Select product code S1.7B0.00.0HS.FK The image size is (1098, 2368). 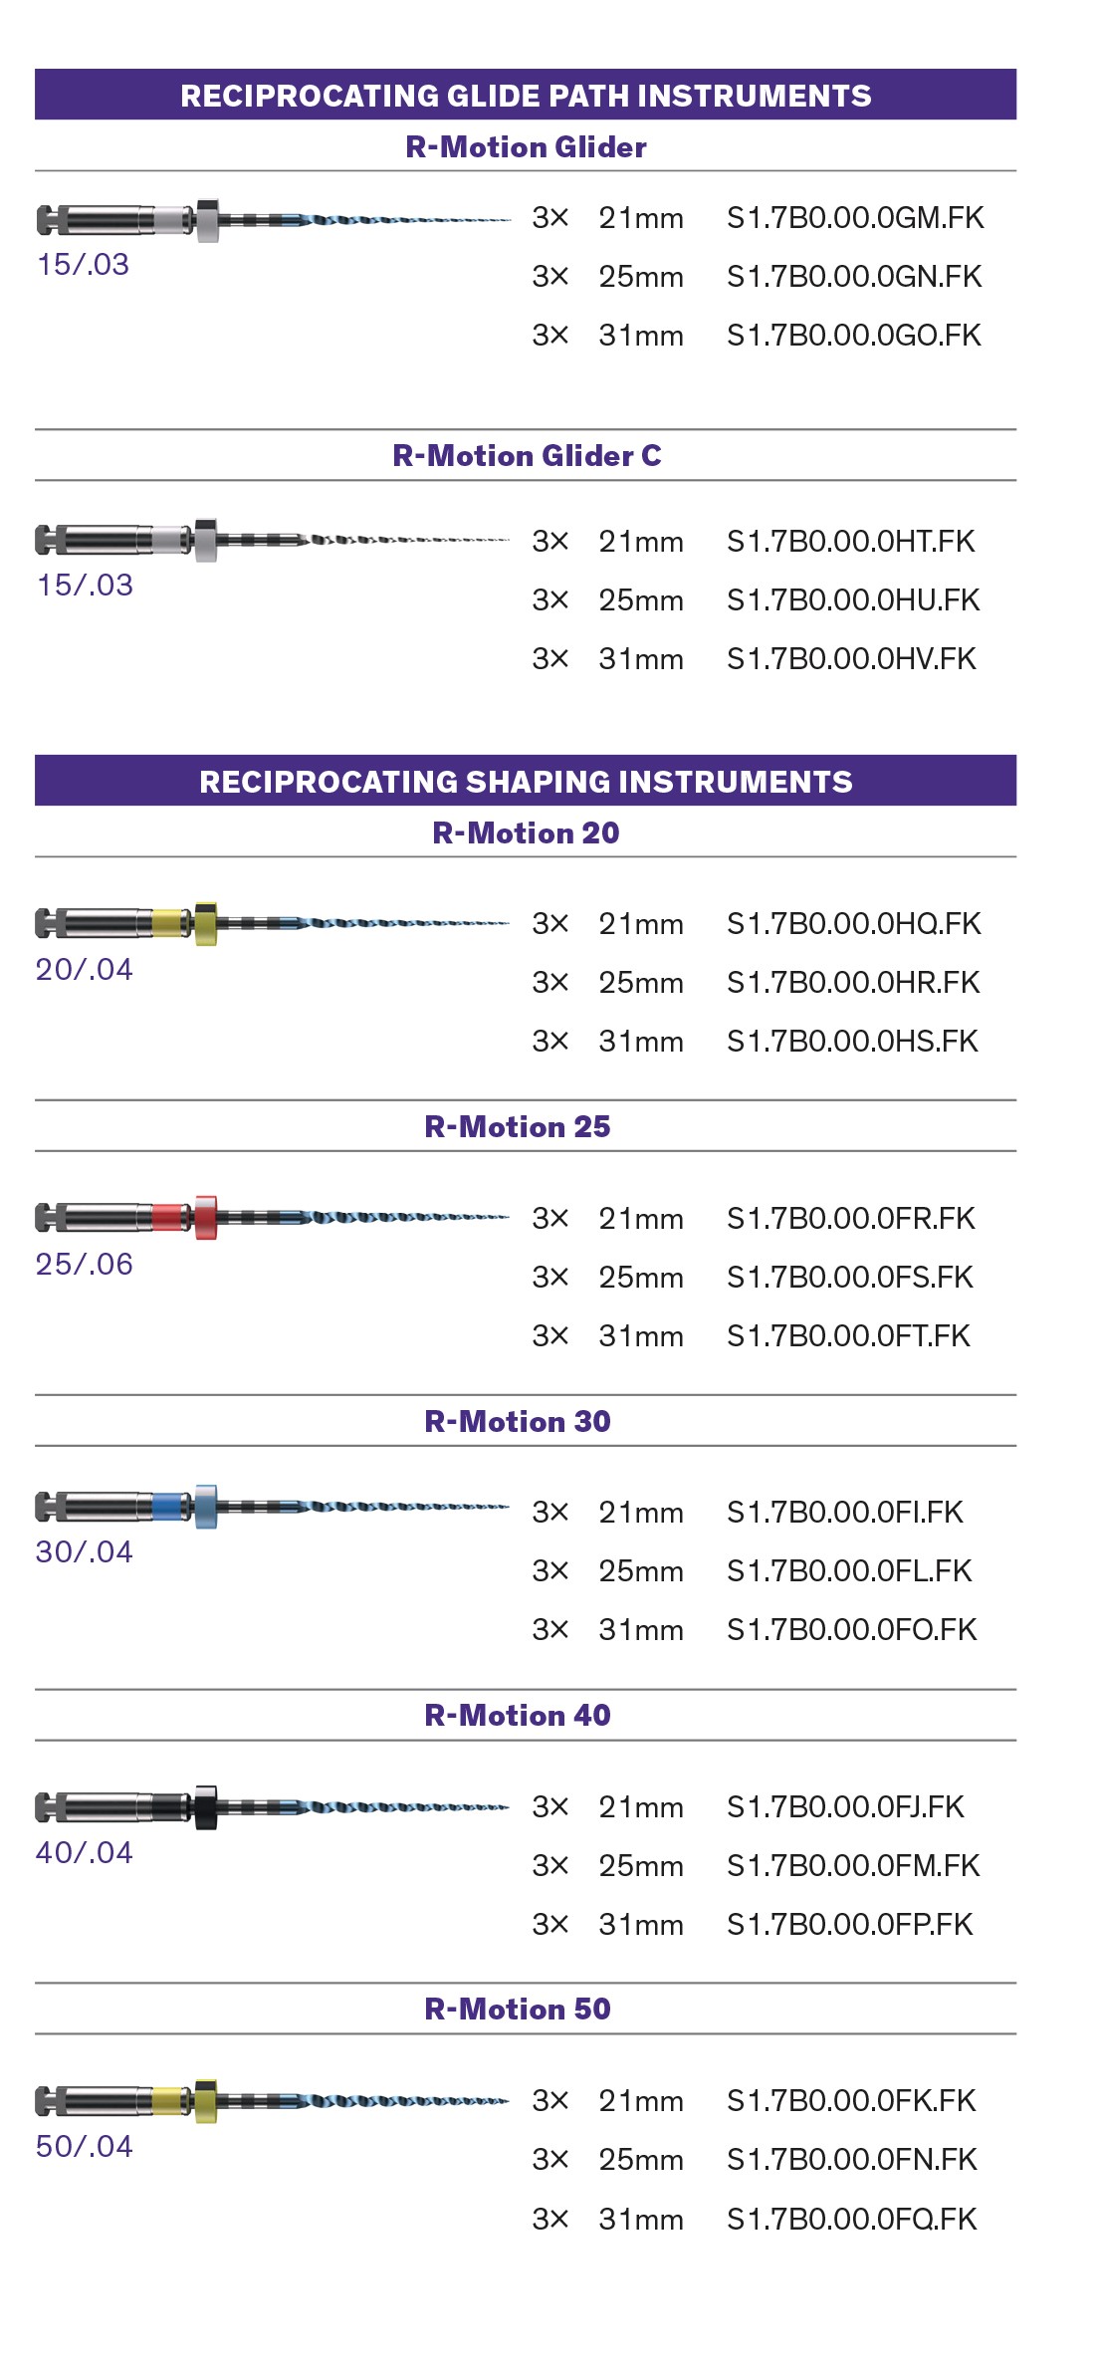pos(853,1042)
